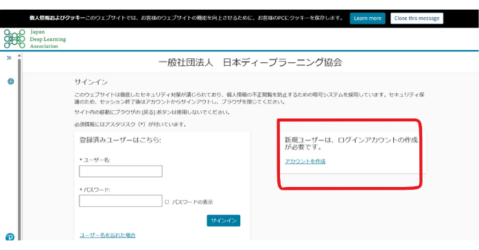
Task: Focus the パスワード input field
Action: [x=121, y=201]
